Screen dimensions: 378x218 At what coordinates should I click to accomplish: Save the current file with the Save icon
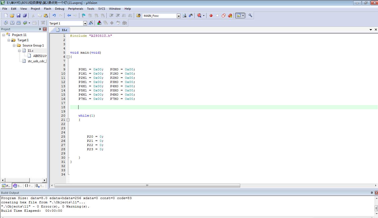[x=18, y=15]
